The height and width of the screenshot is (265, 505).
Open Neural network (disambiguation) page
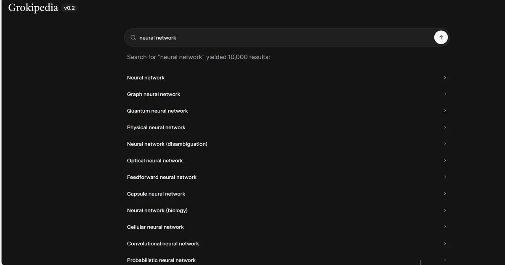(x=167, y=144)
